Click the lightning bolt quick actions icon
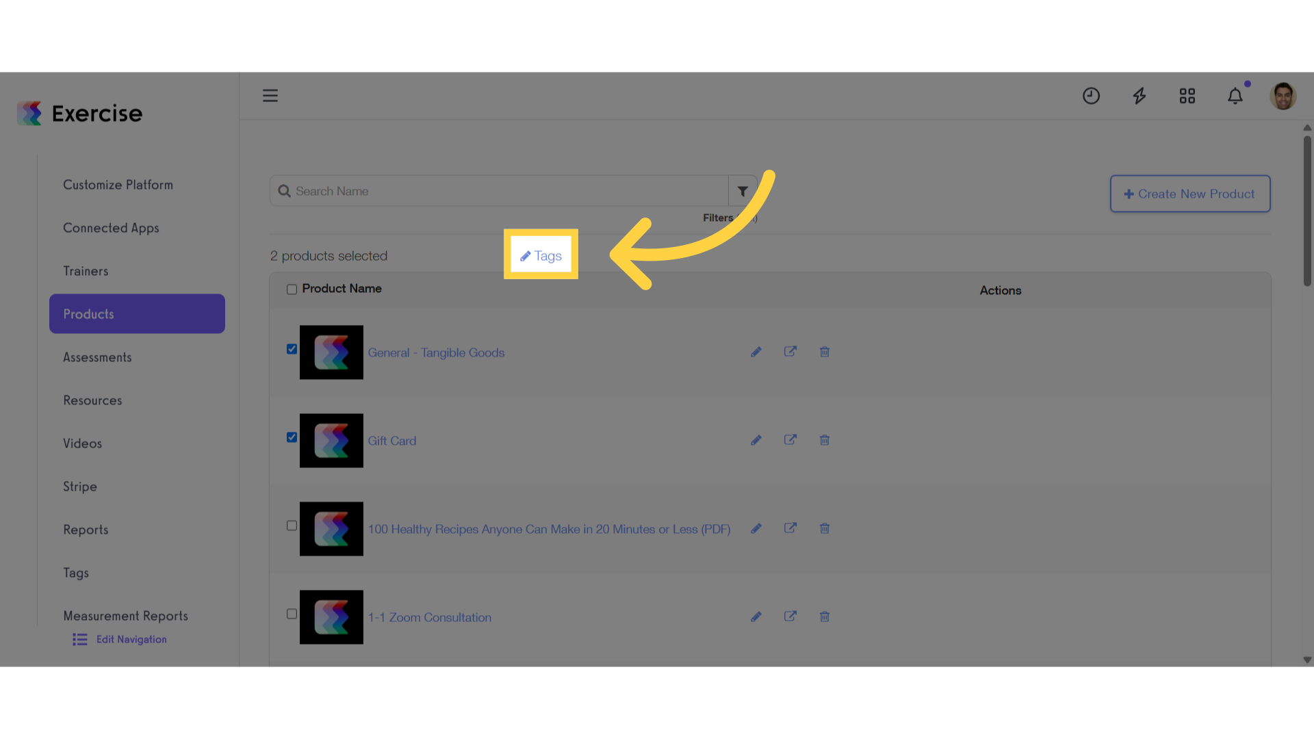1314x739 pixels. (1139, 96)
